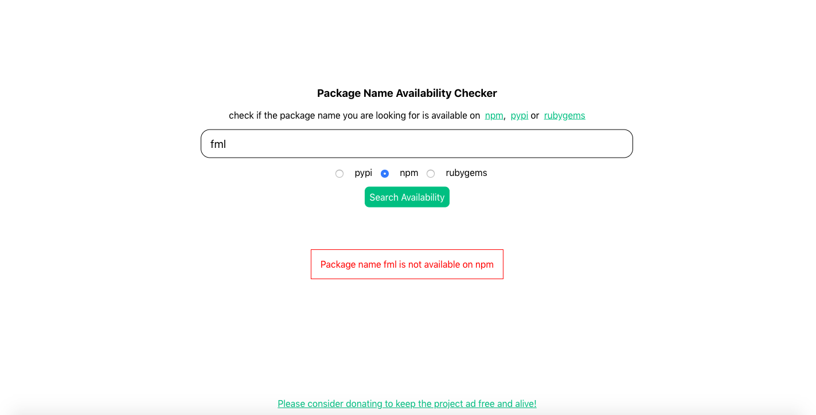
Task: Keep npm selected by clicking its radio button
Action: point(385,173)
